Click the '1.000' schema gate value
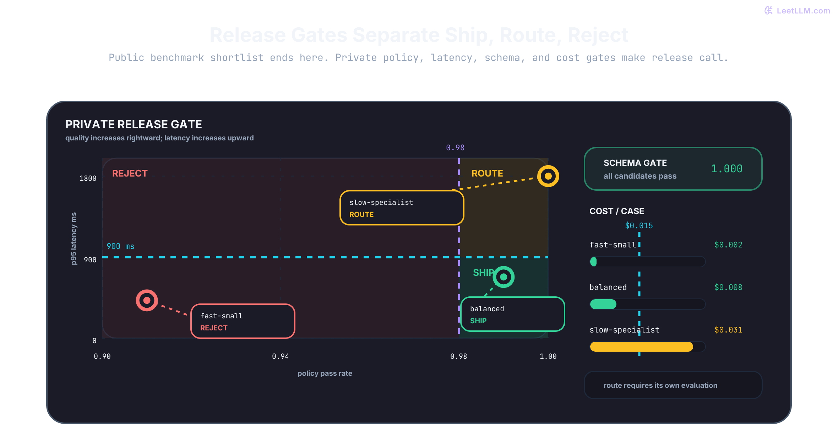838x441 pixels. [727, 169]
